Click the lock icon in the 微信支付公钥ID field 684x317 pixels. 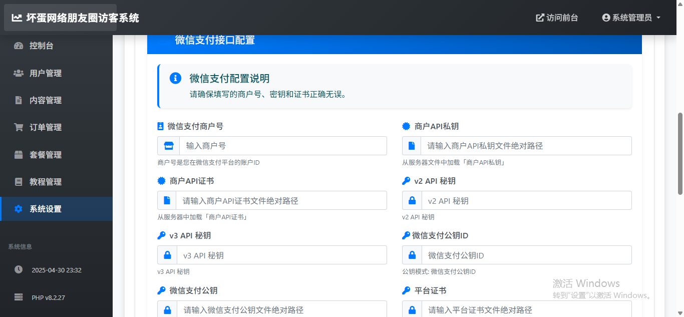tap(412, 255)
